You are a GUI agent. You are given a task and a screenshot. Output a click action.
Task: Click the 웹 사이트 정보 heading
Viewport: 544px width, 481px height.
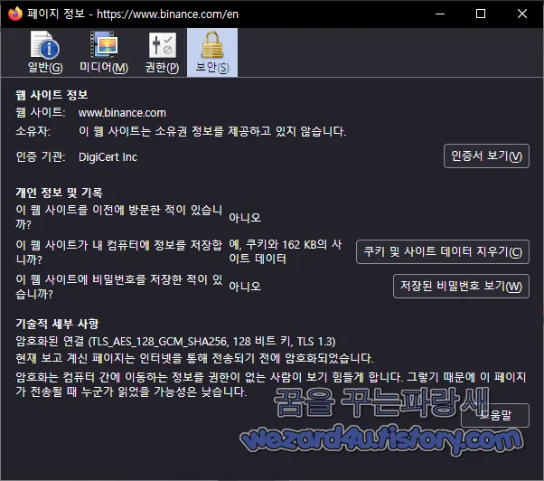point(52,95)
